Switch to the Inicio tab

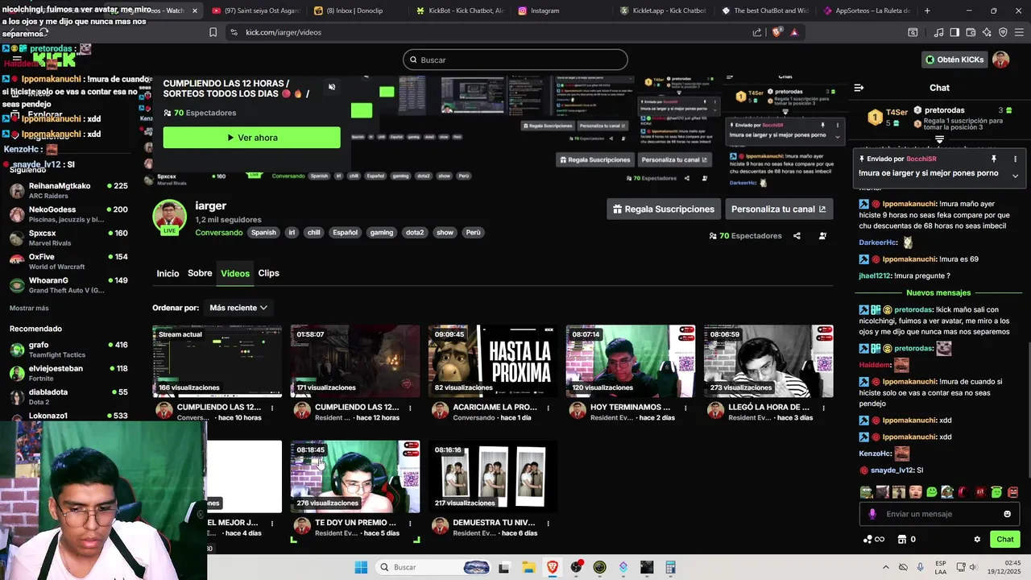coord(168,274)
